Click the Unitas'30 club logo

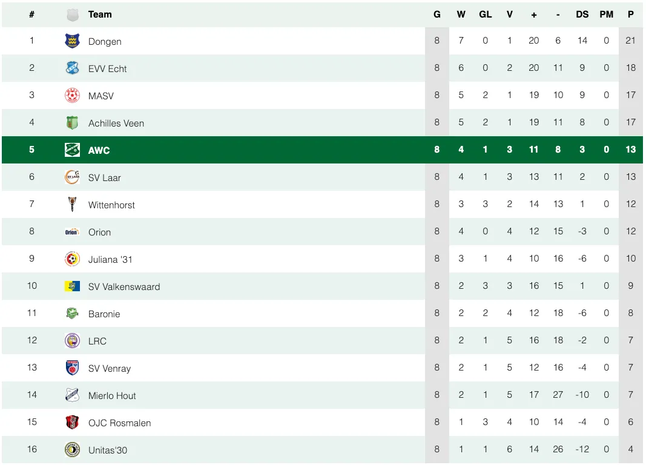tap(72, 450)
